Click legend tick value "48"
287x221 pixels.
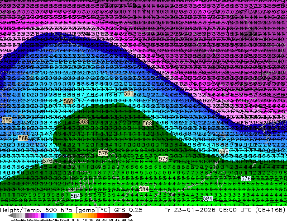pyautogui.click(x=124, y=220)
